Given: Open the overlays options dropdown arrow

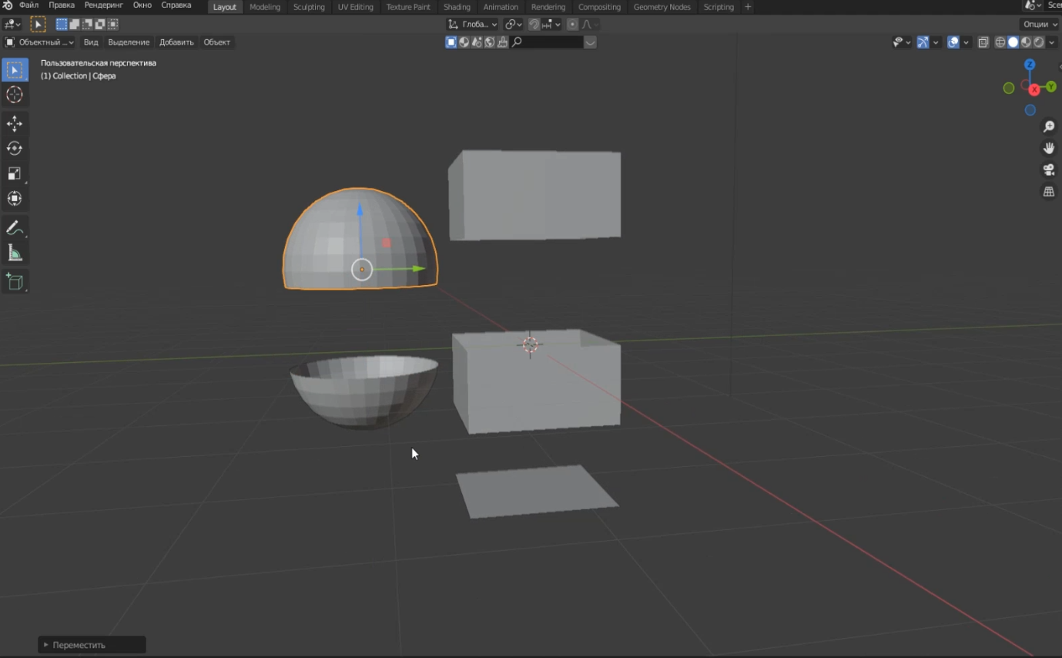Looking at the screenshot, I should pos(966,42).
